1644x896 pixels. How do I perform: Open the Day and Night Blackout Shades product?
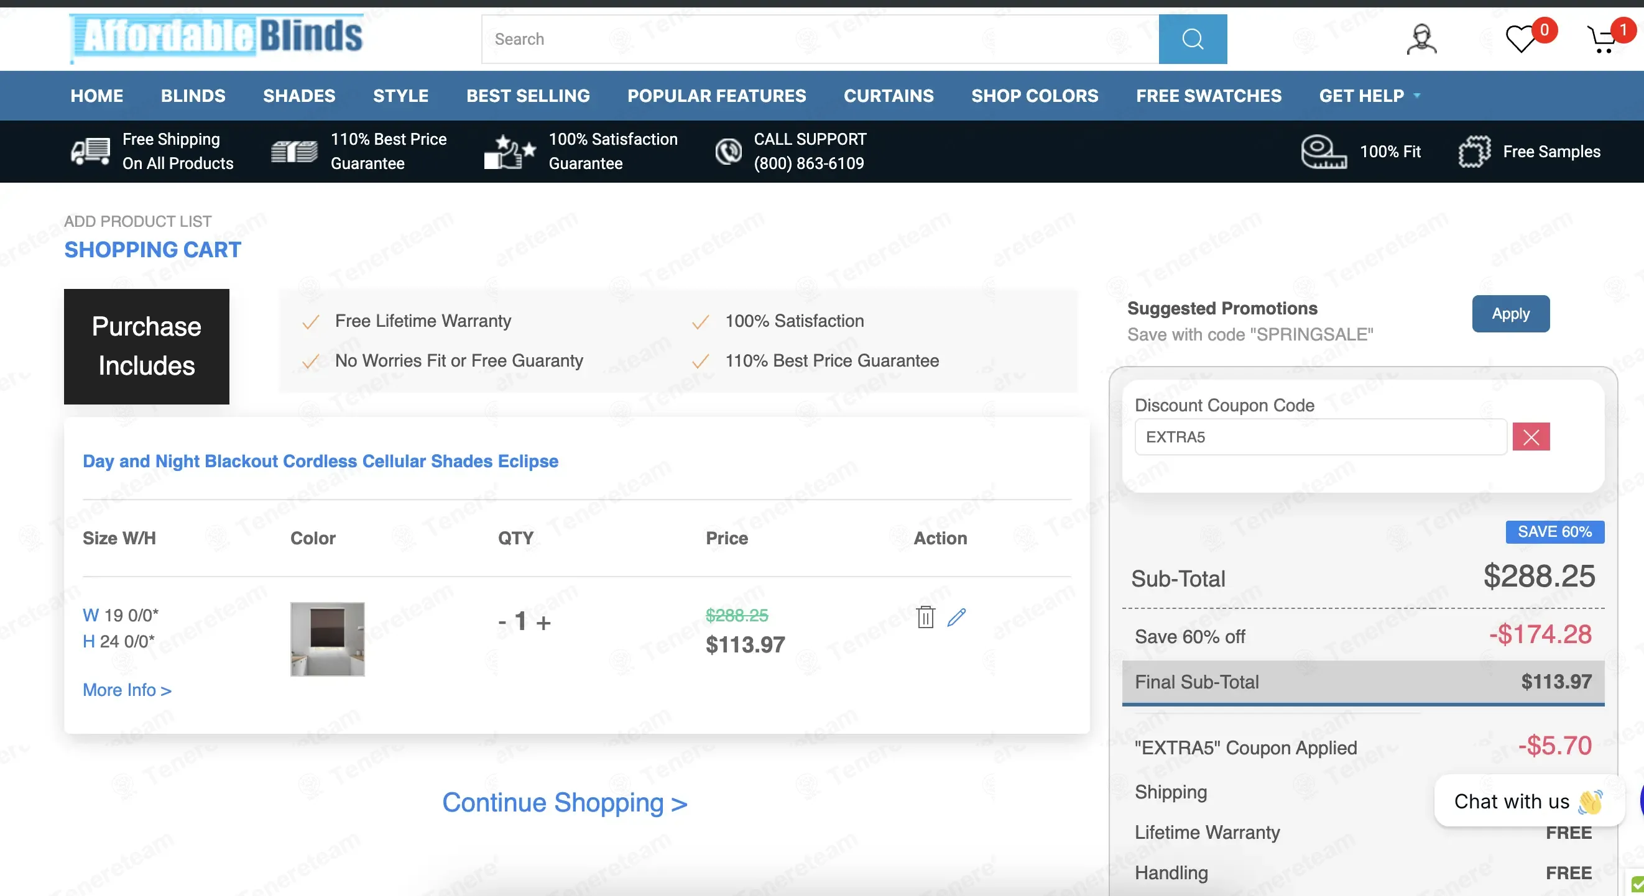320,461
